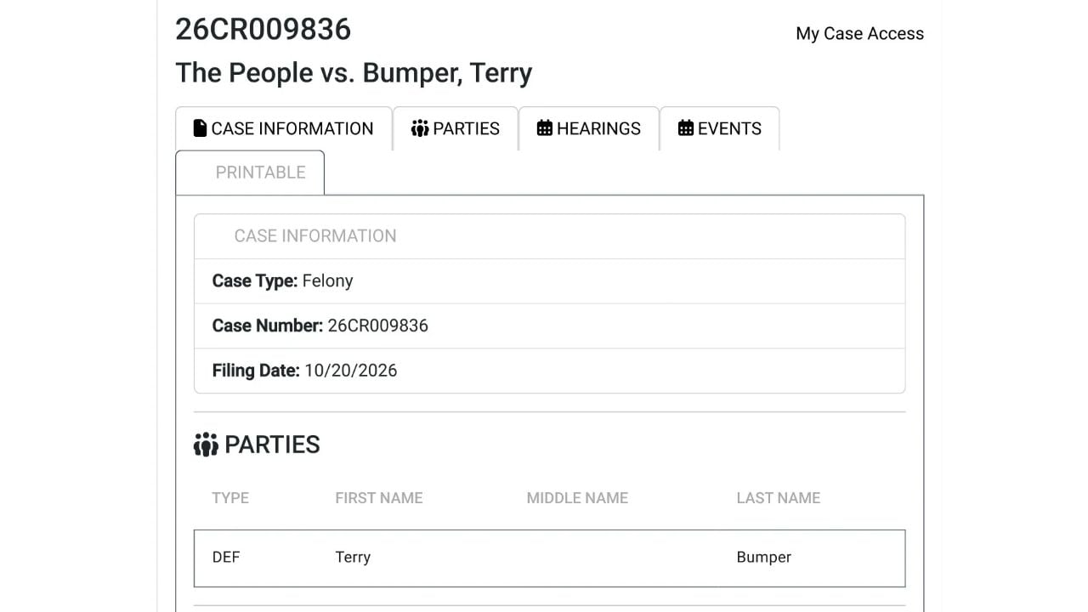Go to My Case Access
The image size is (1088, 612).
point(859,34)
